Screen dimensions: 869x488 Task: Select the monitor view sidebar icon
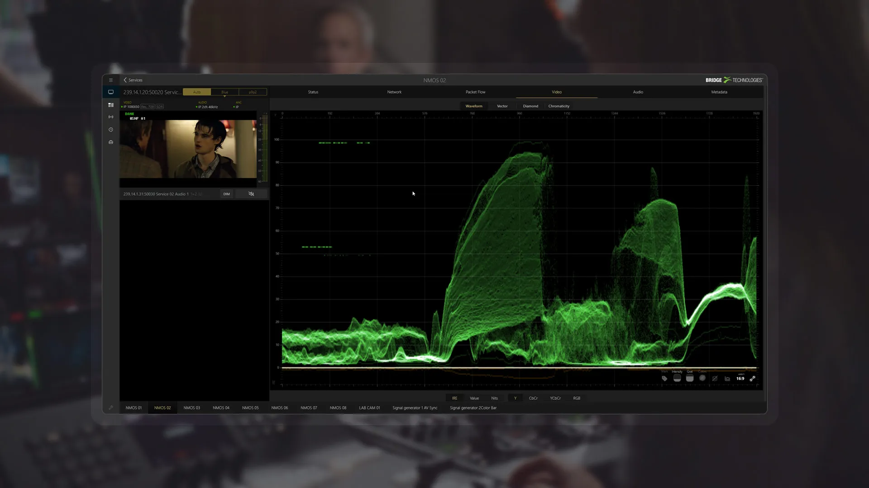pyautogui.click(x=110, y=92)
